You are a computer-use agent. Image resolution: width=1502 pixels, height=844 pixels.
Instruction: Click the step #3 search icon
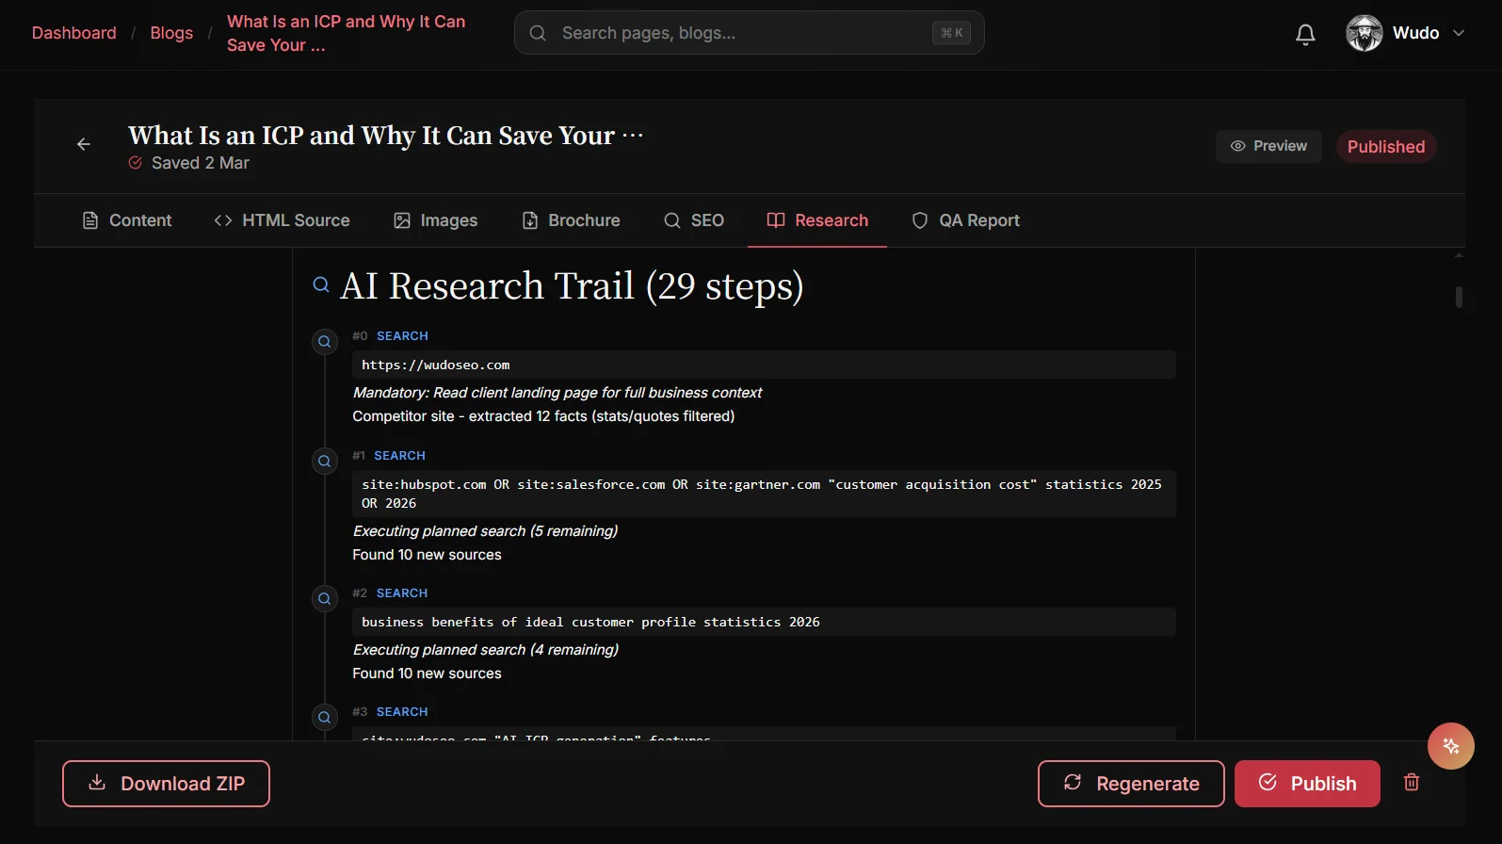325,718
